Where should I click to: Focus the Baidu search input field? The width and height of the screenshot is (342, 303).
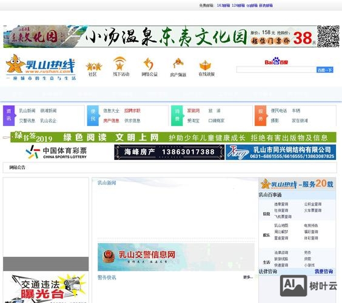coord(277,70)
